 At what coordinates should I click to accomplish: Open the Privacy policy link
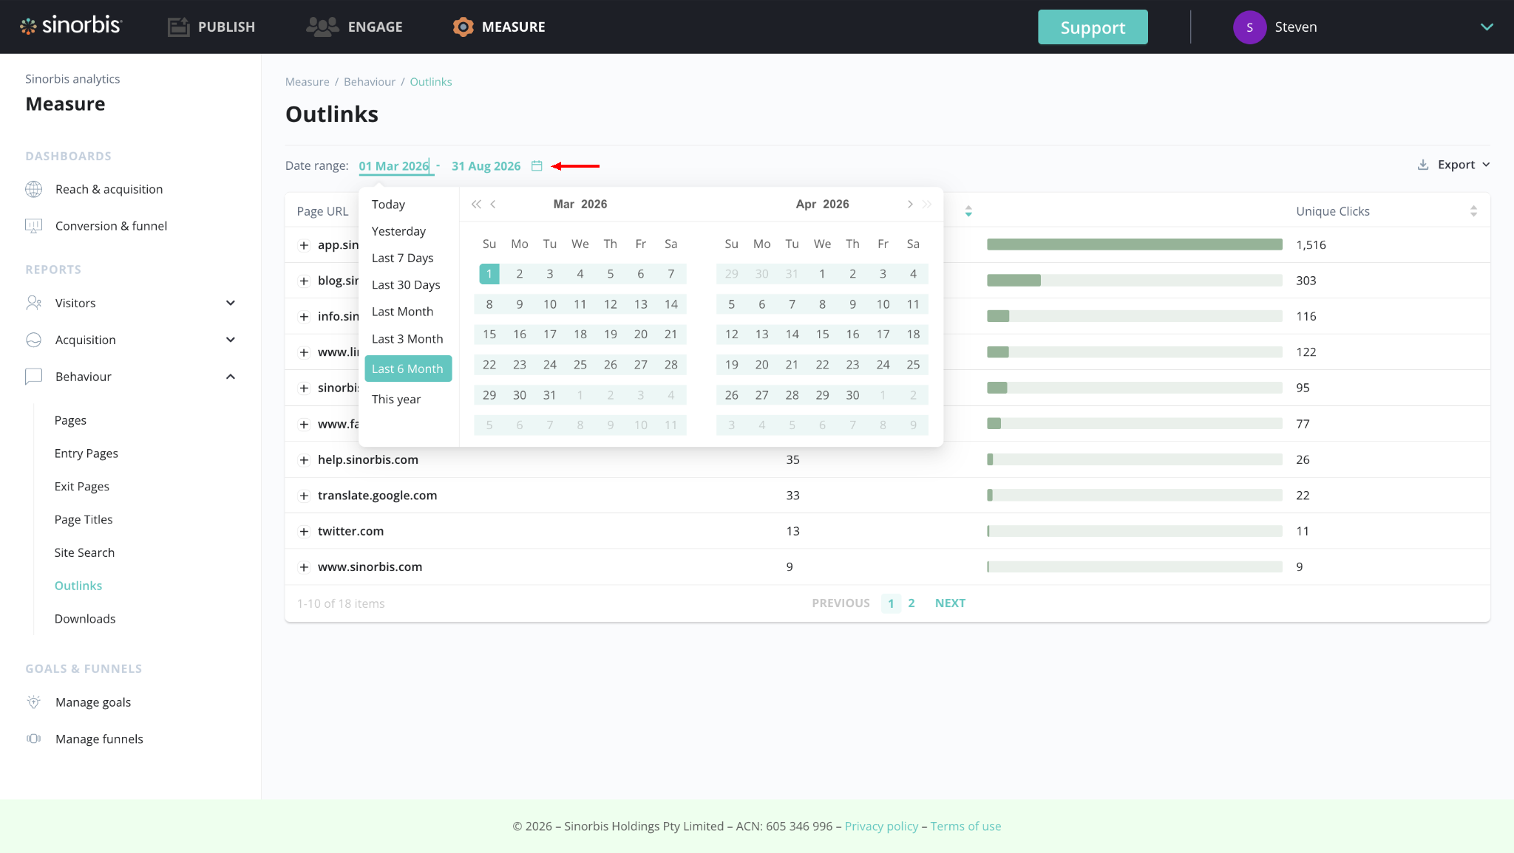point(881,826)
